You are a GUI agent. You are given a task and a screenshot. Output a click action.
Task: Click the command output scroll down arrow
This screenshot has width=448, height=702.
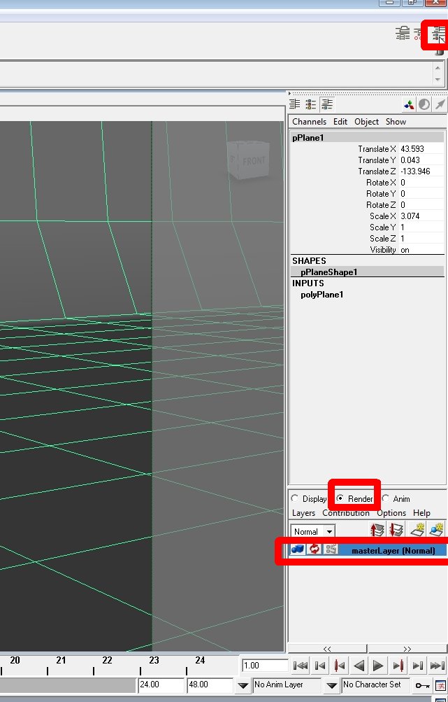coord(438,80)
